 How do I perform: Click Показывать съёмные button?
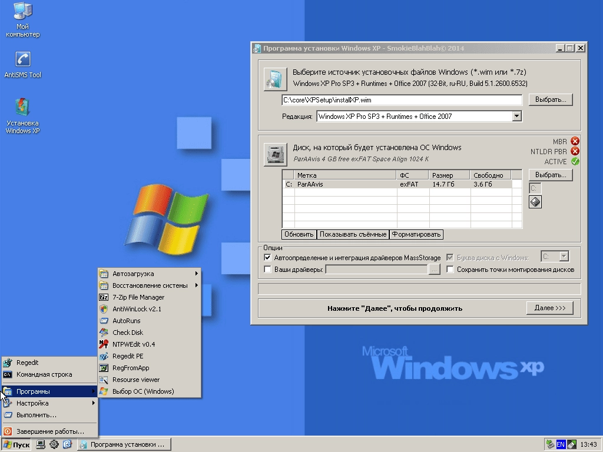[x=353, y=234]
